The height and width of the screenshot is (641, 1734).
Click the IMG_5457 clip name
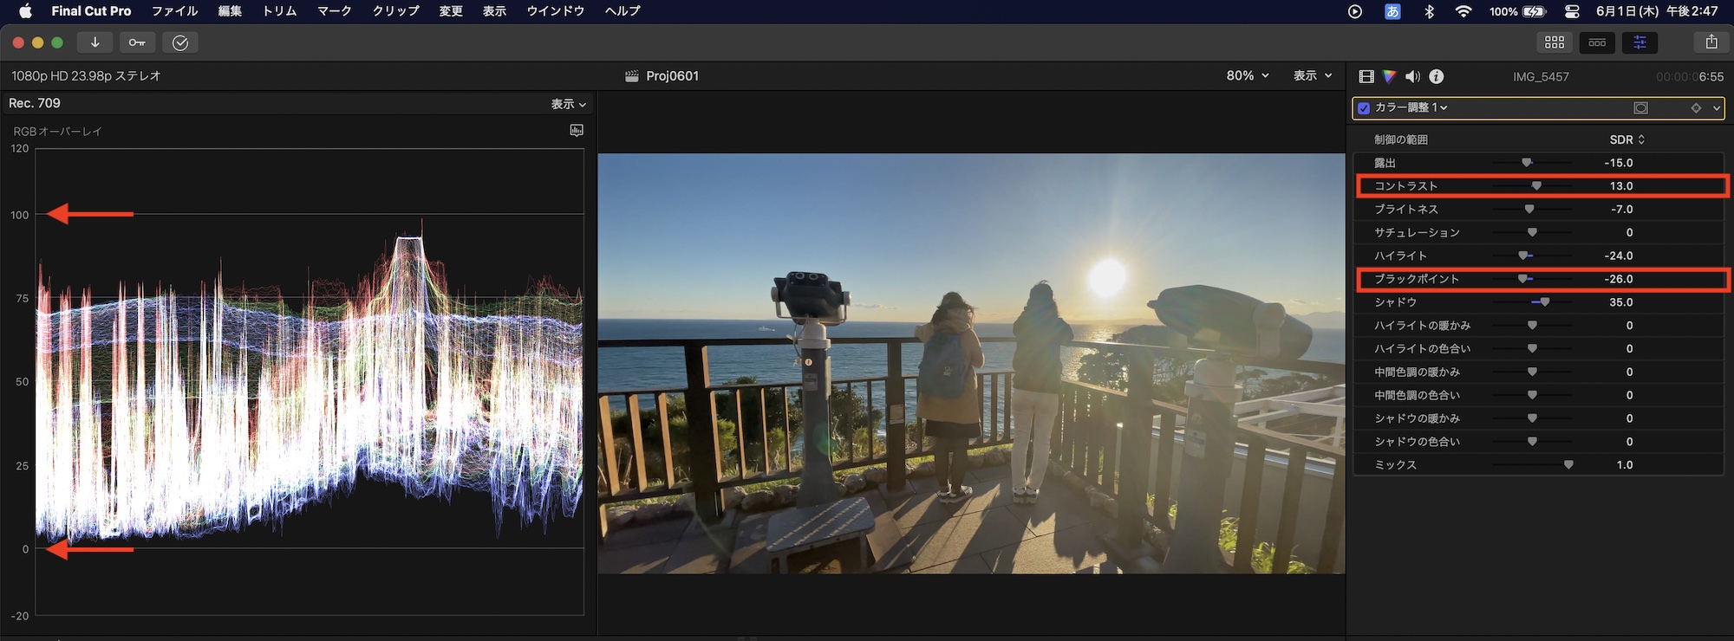(1541, 77)
